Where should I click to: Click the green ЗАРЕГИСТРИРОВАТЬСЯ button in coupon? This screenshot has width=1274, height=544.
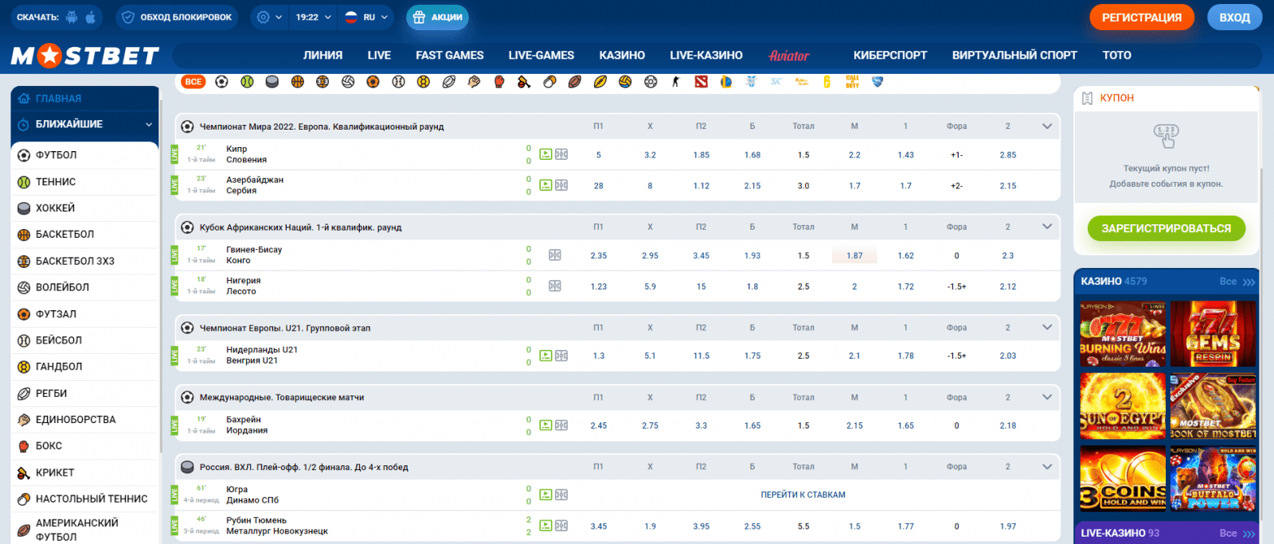point(1167,228)
